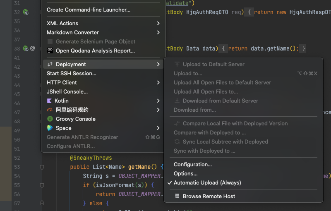This screenshot has width=331, height=211.
Task: Click the Space logo icon
Action: (x=50, y=128)
